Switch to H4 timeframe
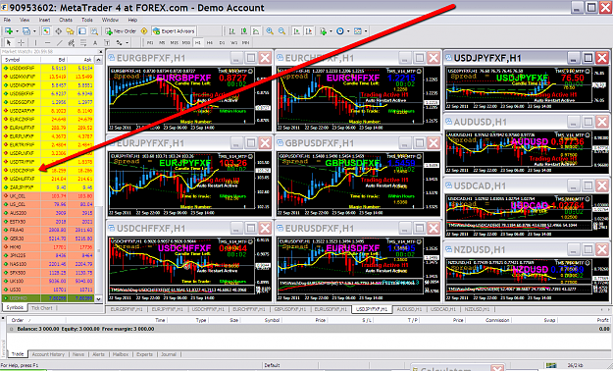The image size is (613, 371). pyautogui.click(x=210, y=42)
